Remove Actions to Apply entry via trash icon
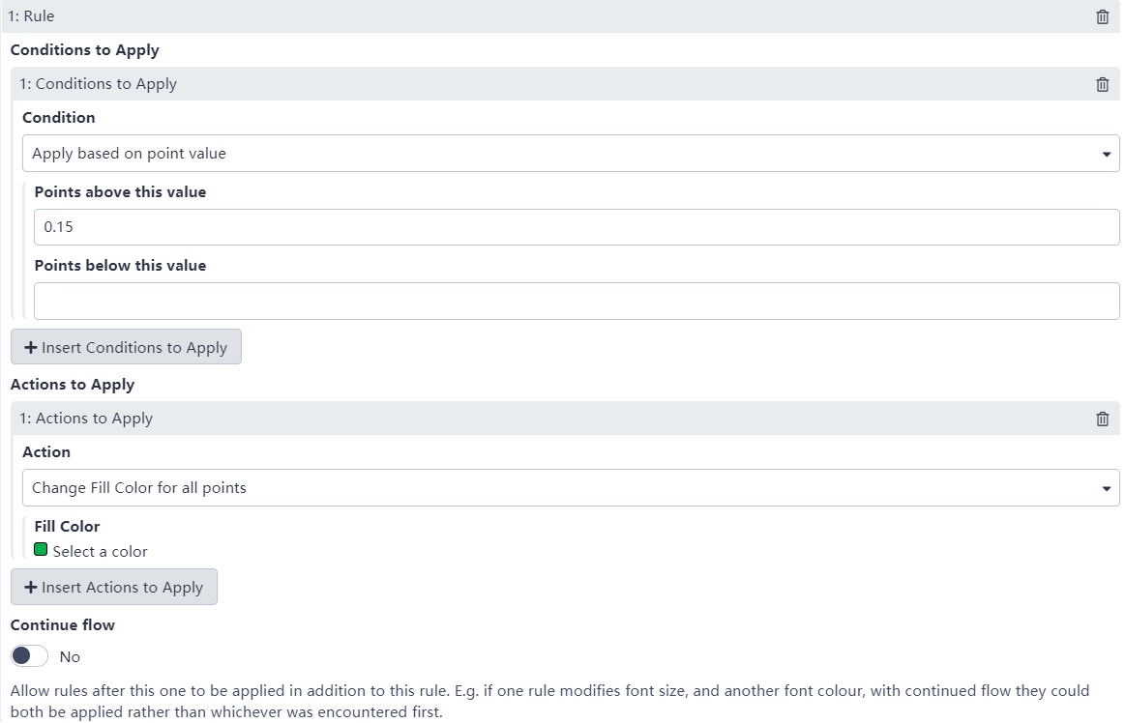Image resolution: width=1125 pixels, height=723 pixels. [1102, 419]
